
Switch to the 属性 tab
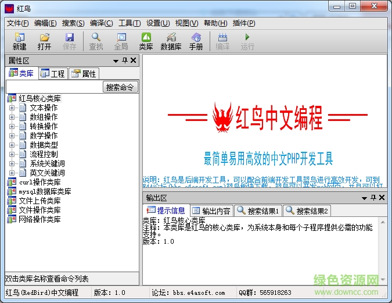point(84,73)
